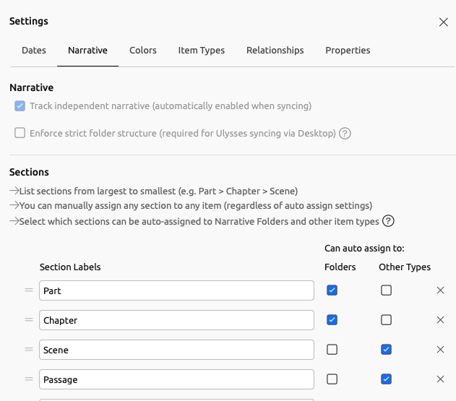The image size is (456, 401).
Task: Enable Enforce strict folder structure checkbox
Action: pos(20,133)
